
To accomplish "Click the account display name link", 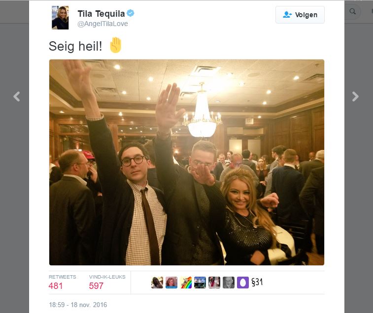I will [101, 14].
